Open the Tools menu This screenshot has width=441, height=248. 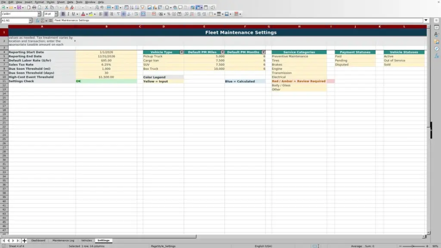tap(79, 2)
